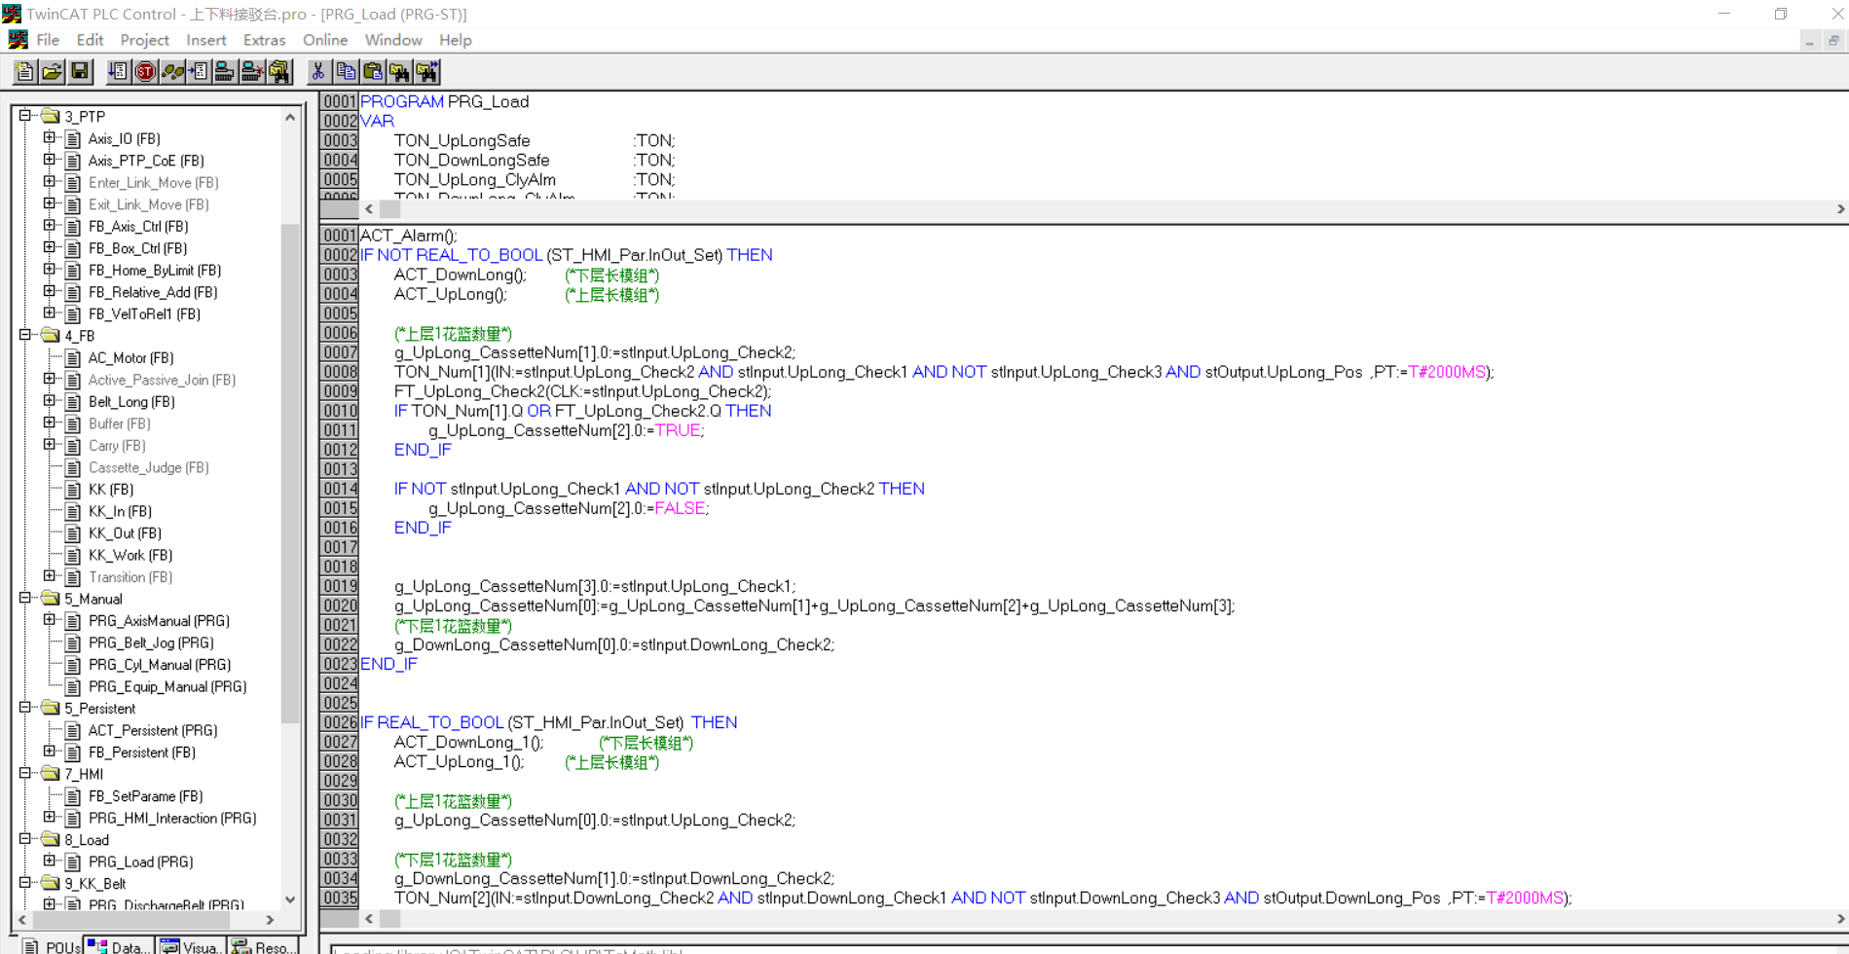Collapse the 7_HMI folder node
This screenshot has height=954, width=1849.
(26, 774)
